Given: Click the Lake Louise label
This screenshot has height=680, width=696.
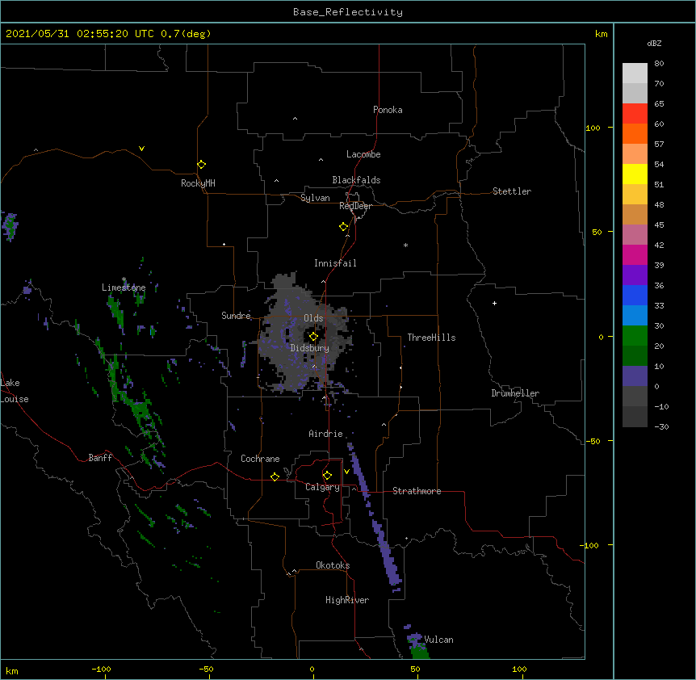Looking at the screenshot, I should pyautogui.click(x=15, y=391).
